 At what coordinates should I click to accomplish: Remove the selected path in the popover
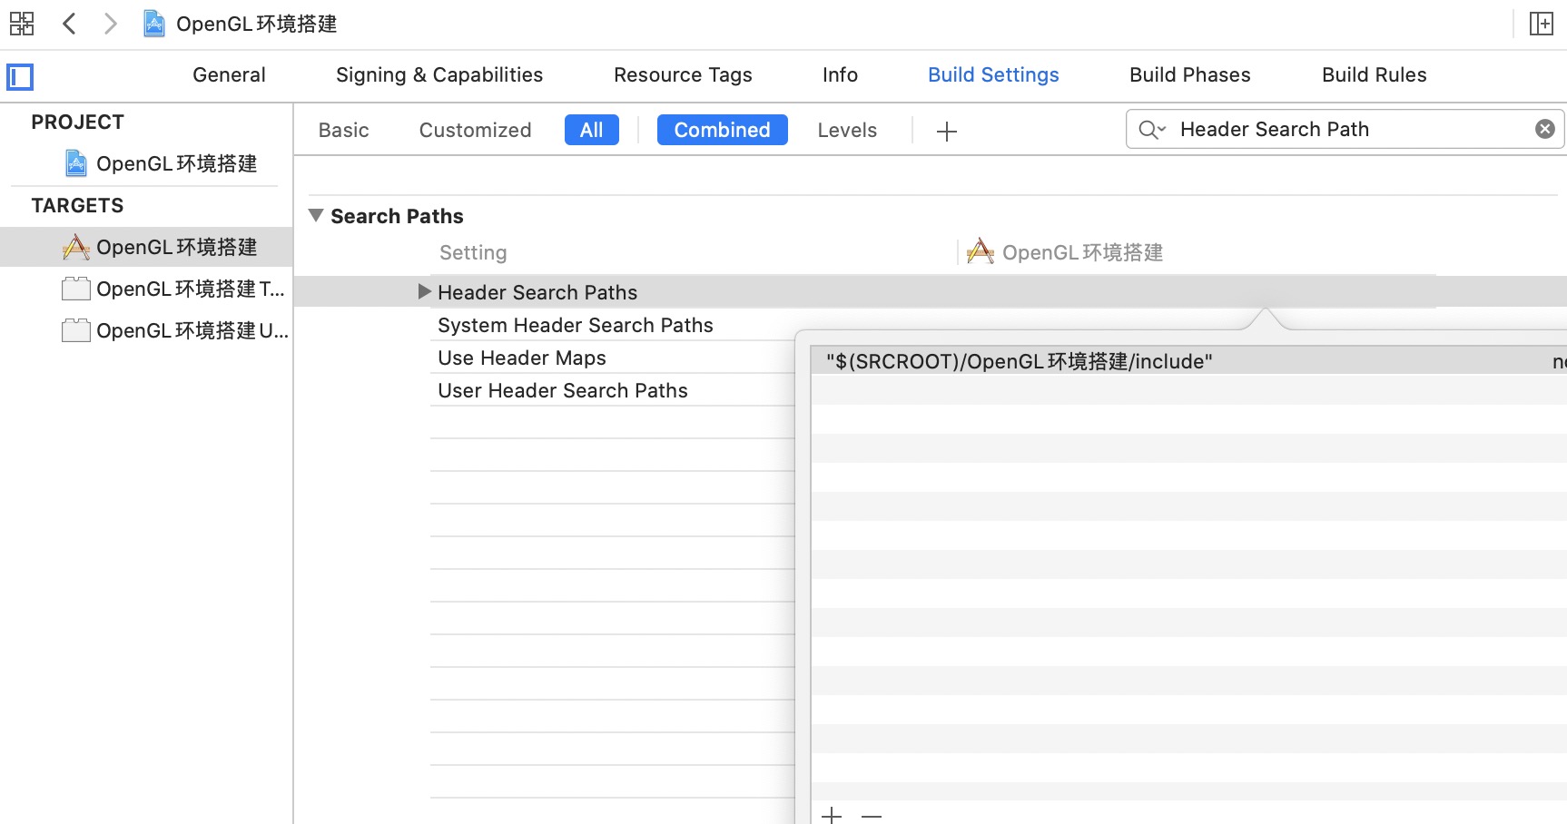(872, 816)
